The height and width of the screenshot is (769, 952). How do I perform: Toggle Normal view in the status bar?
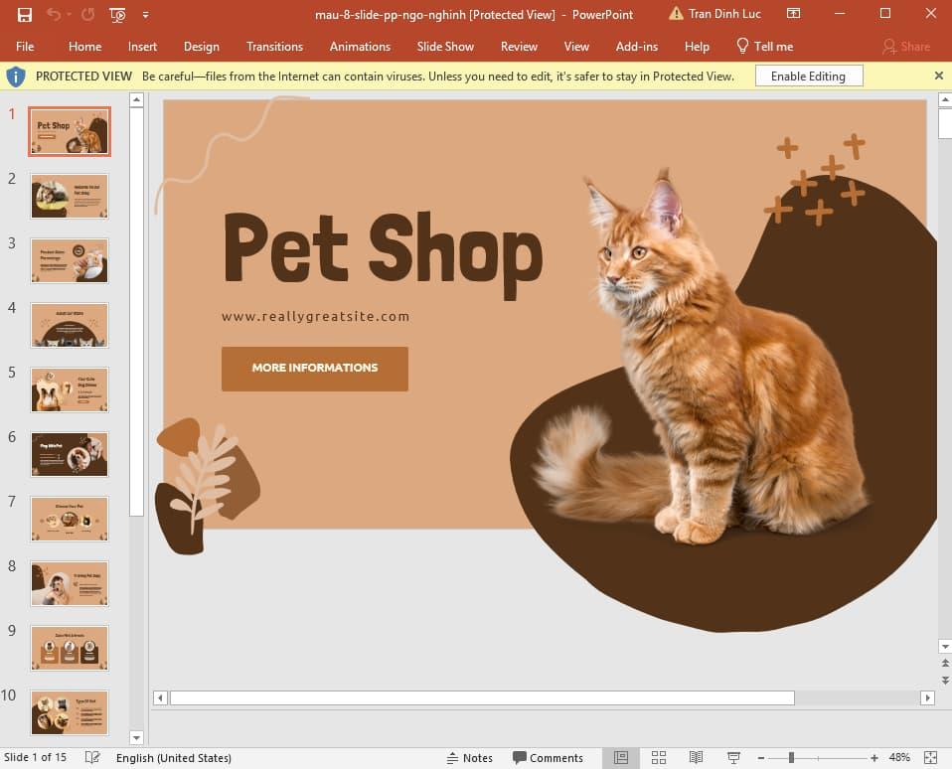tap(621, 757)
